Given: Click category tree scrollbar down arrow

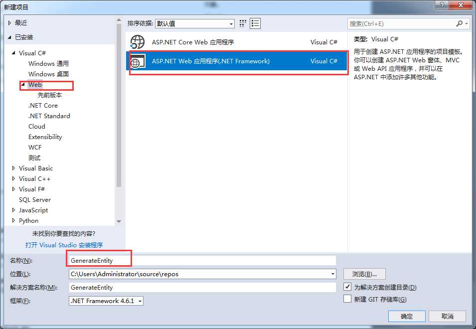Looking at the screenshot, I should (x=119, y=221).
